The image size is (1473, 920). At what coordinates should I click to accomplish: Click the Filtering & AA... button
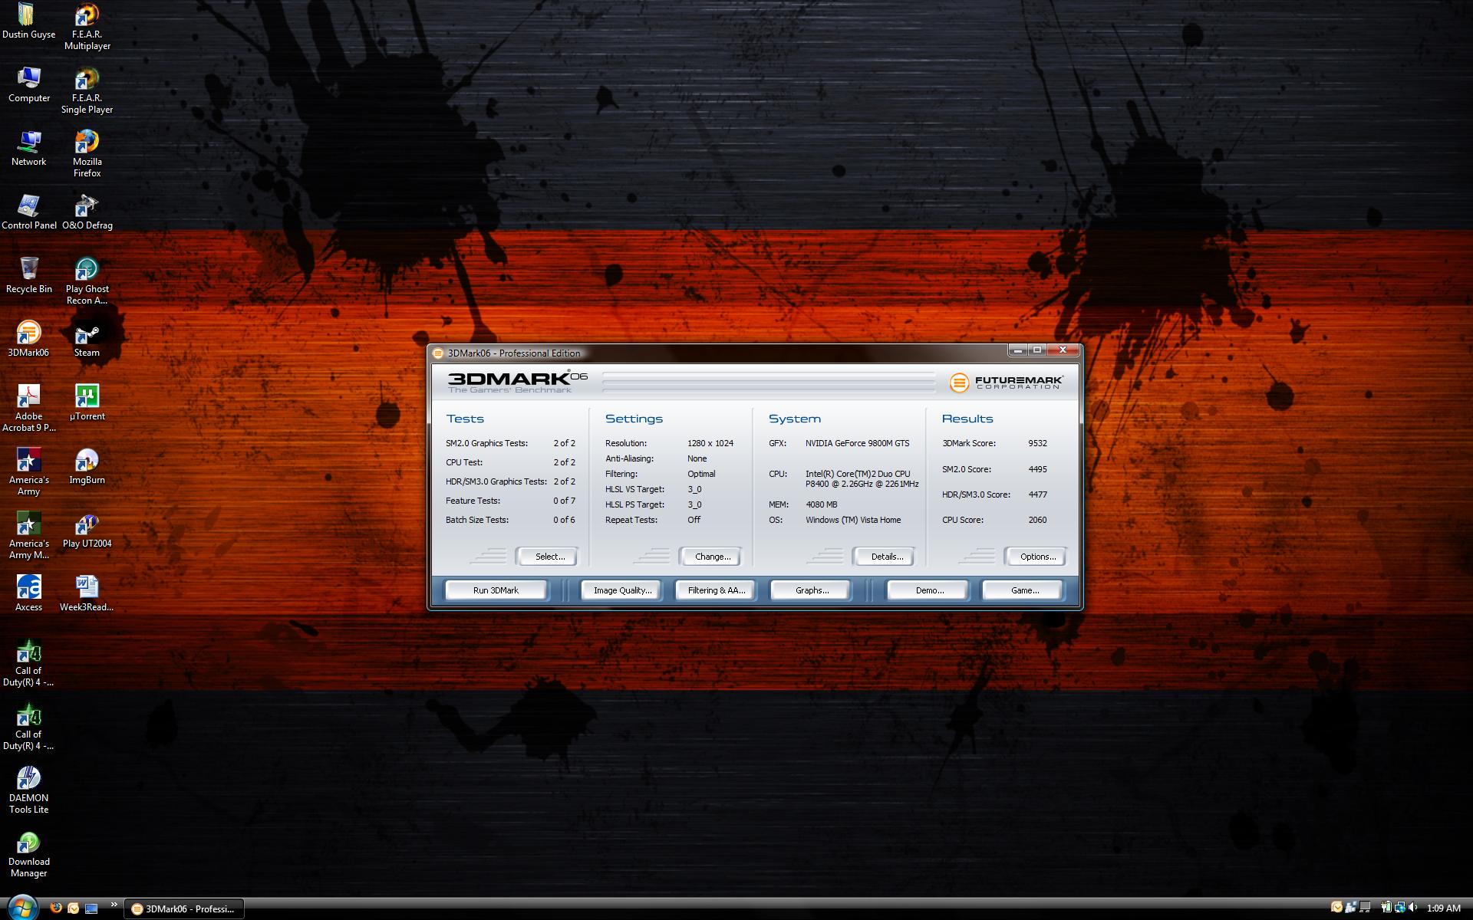tap(716, 590)
